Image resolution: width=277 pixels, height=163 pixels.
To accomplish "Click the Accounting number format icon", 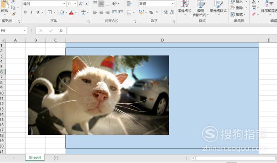I will 141,12.
